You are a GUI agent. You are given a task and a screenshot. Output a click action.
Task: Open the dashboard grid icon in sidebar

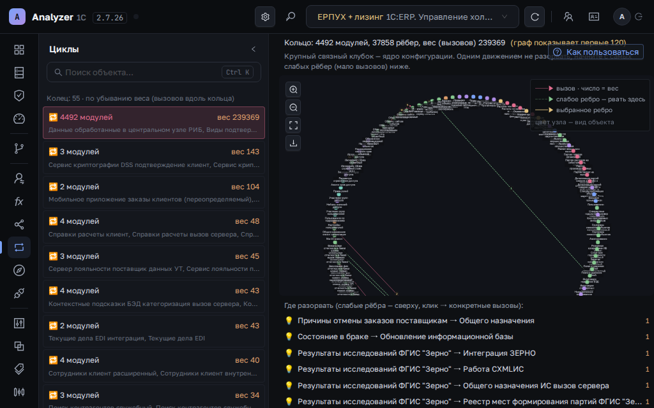[x=19, y=50]
